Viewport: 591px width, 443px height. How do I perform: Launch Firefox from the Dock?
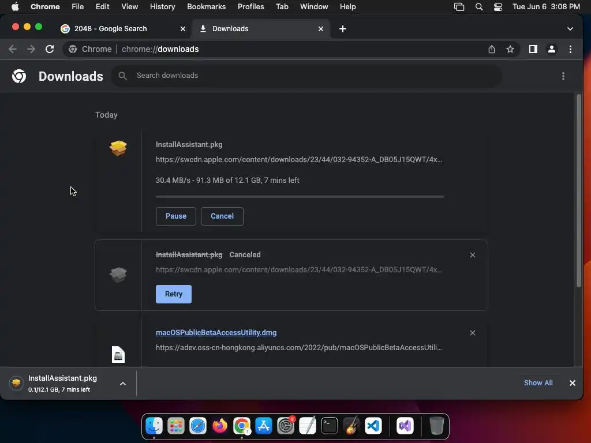(x=220, y=426)
